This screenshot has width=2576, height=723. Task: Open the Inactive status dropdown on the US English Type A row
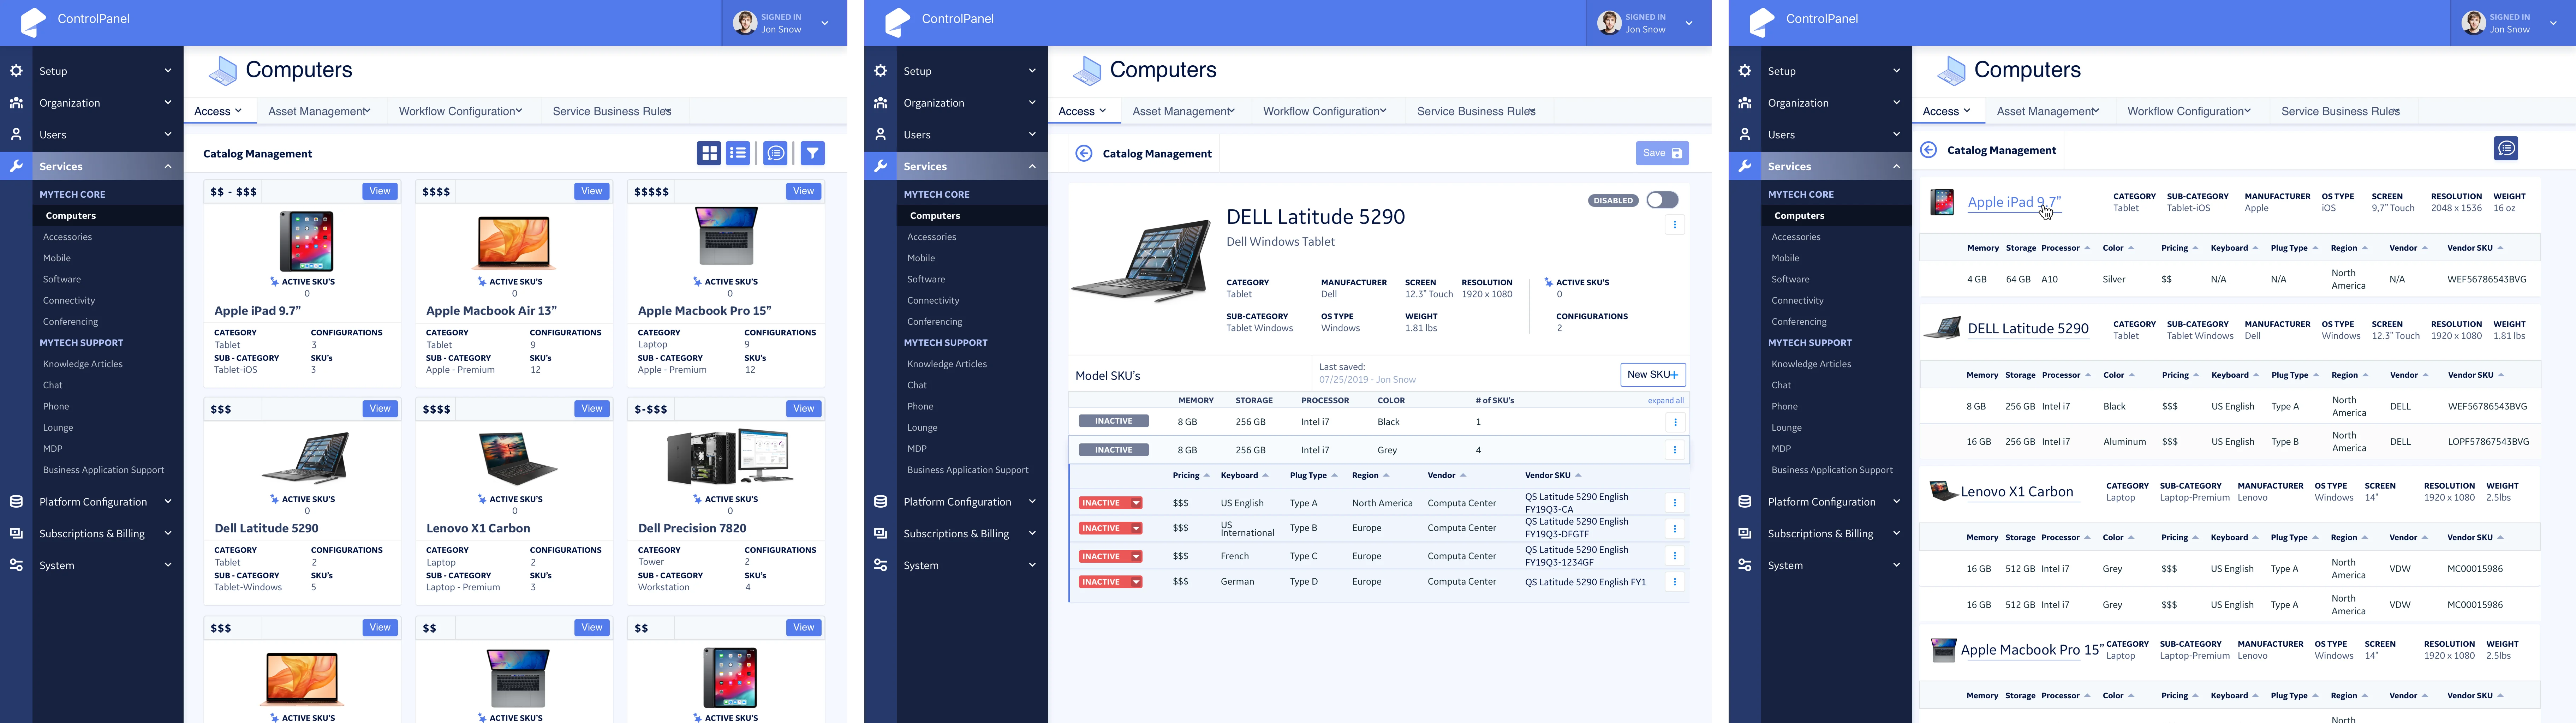click(1136, 503)
